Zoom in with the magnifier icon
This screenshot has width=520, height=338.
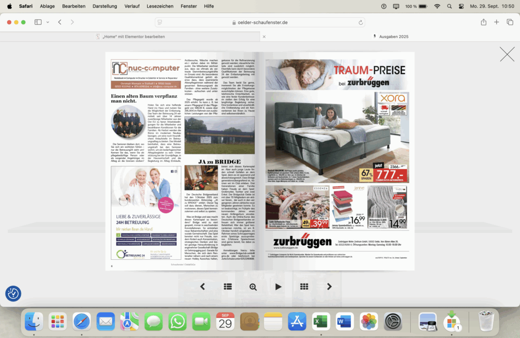tap(253, 287)
